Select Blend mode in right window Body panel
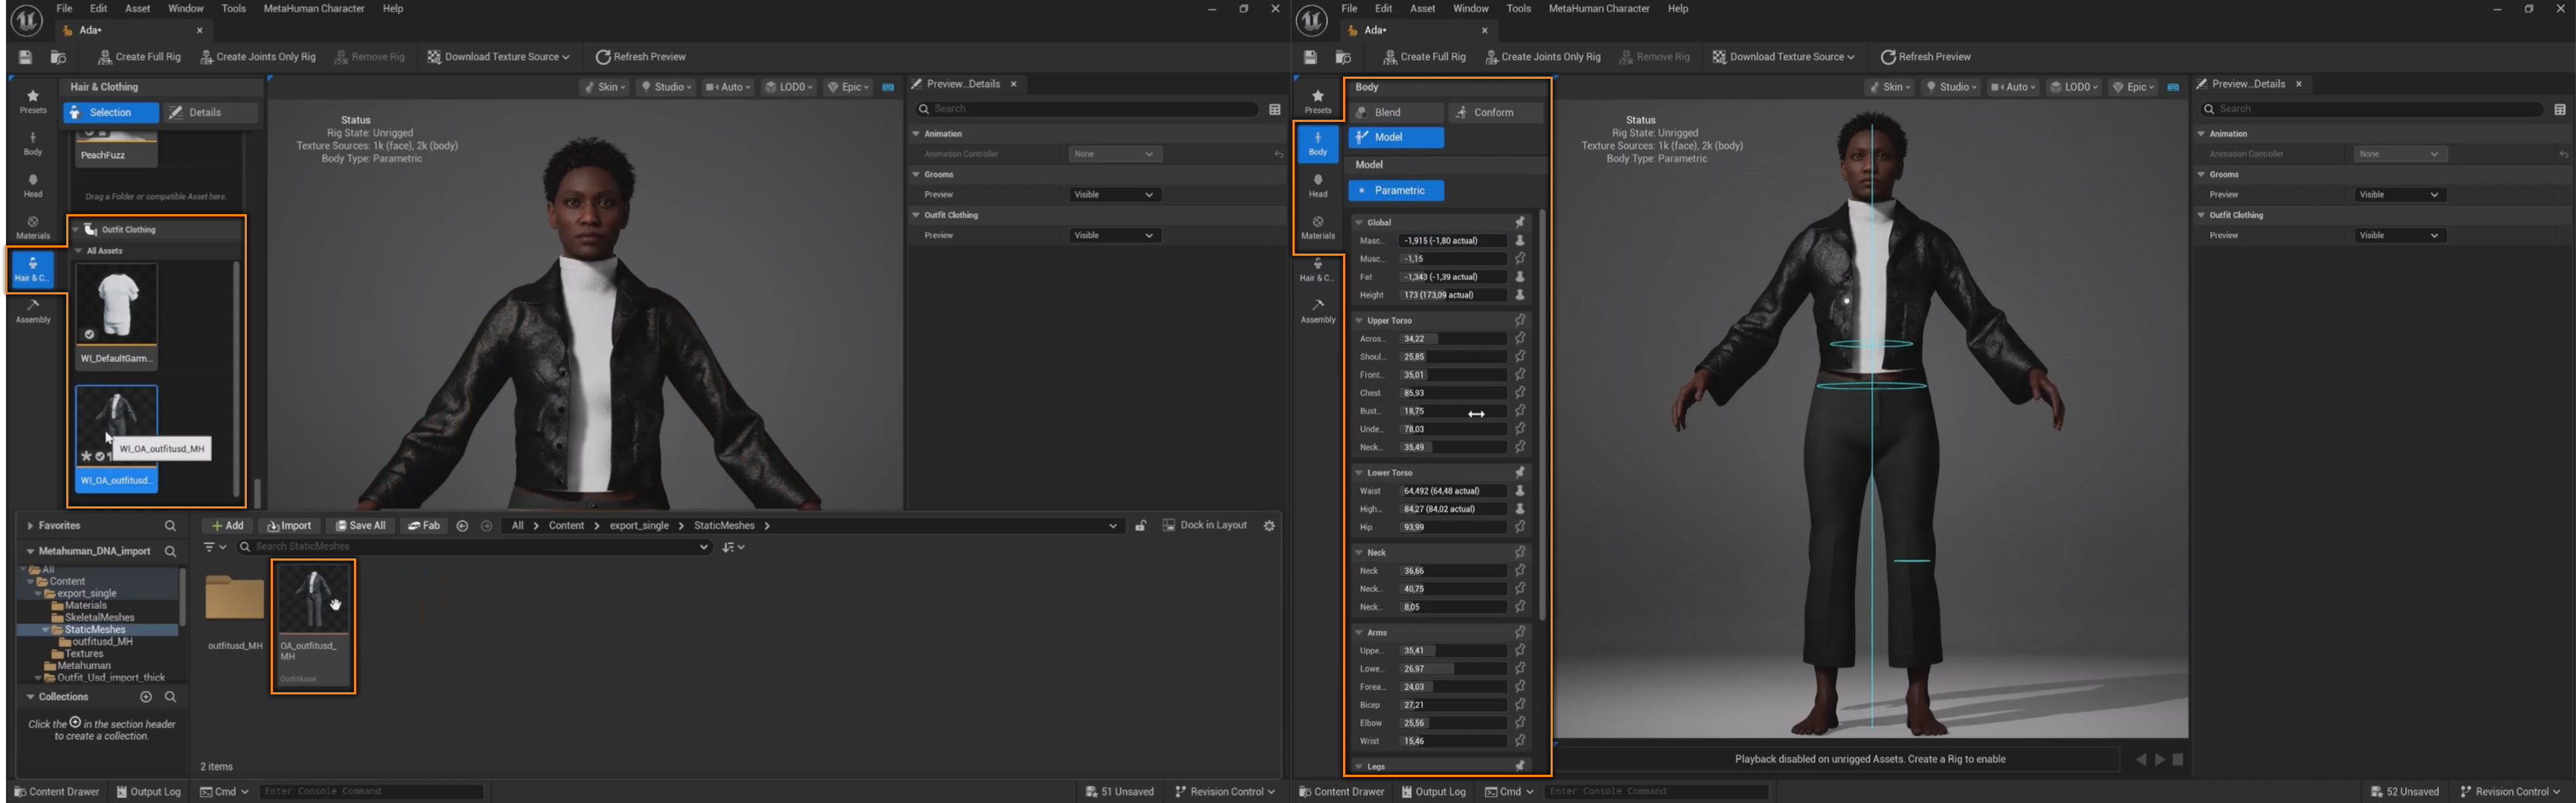The width and height of the screenshot is (2576, 803). [x=1396, y=112]
